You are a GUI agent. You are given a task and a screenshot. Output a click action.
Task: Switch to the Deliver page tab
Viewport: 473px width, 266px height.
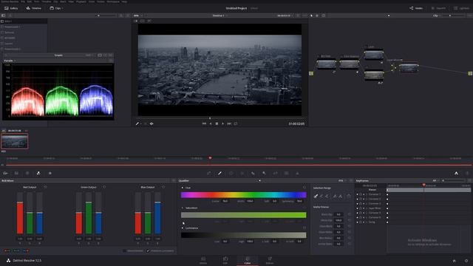(270, 260)
